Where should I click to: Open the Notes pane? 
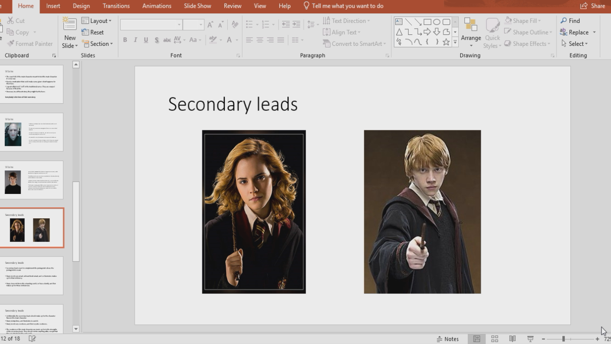(448, 338)
